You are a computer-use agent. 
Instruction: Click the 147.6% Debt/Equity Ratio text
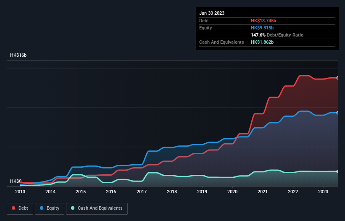(277, 35)
